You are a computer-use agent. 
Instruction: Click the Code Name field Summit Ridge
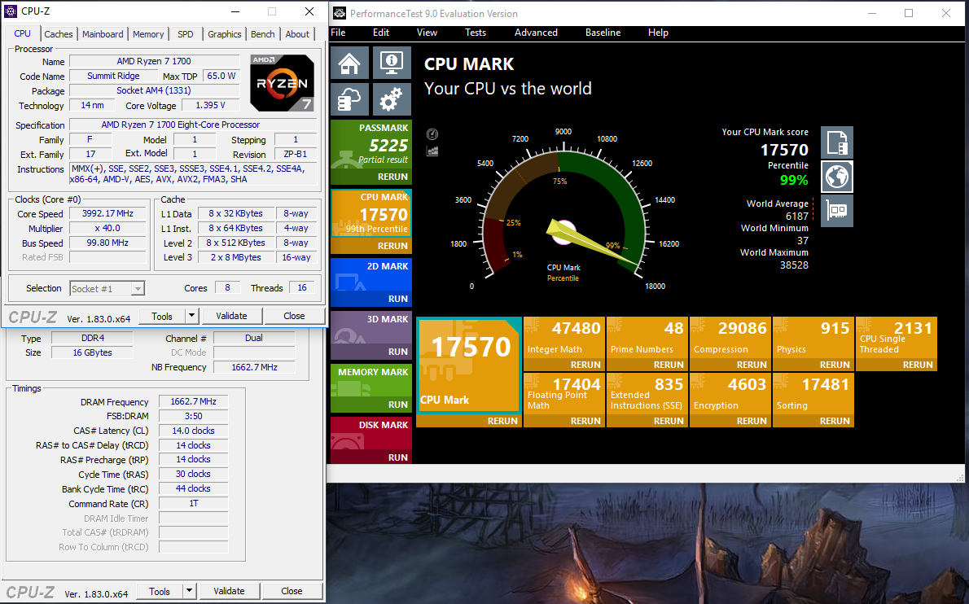[x=113, y=76]
